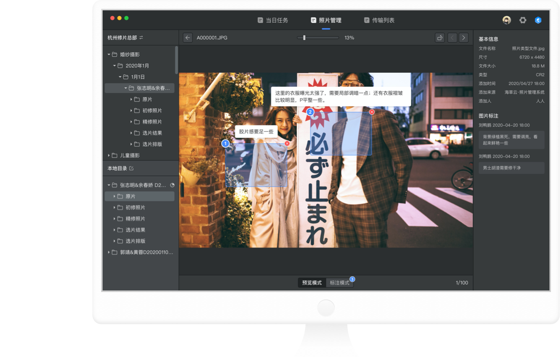Click the 这里的衣服曝光太强了 comment bubble
The image size is (560, 357).
pos(340,97)
